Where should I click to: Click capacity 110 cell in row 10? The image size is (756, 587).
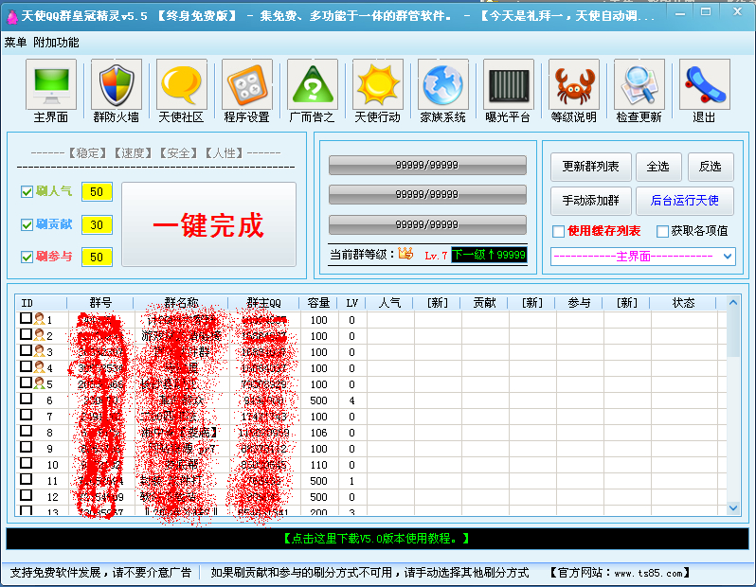pyautogui.click(x=318, y=465)
